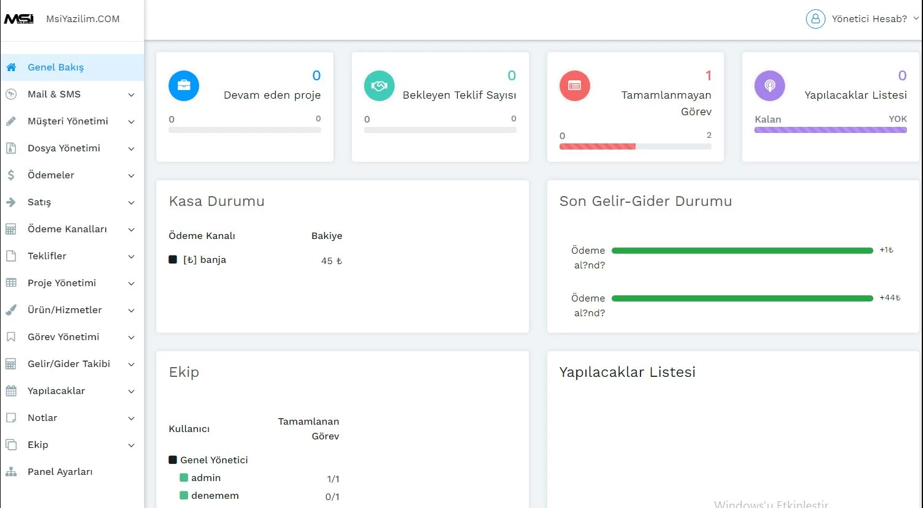
Task: Click the user avatar icon in header
Action: point(815,19)
